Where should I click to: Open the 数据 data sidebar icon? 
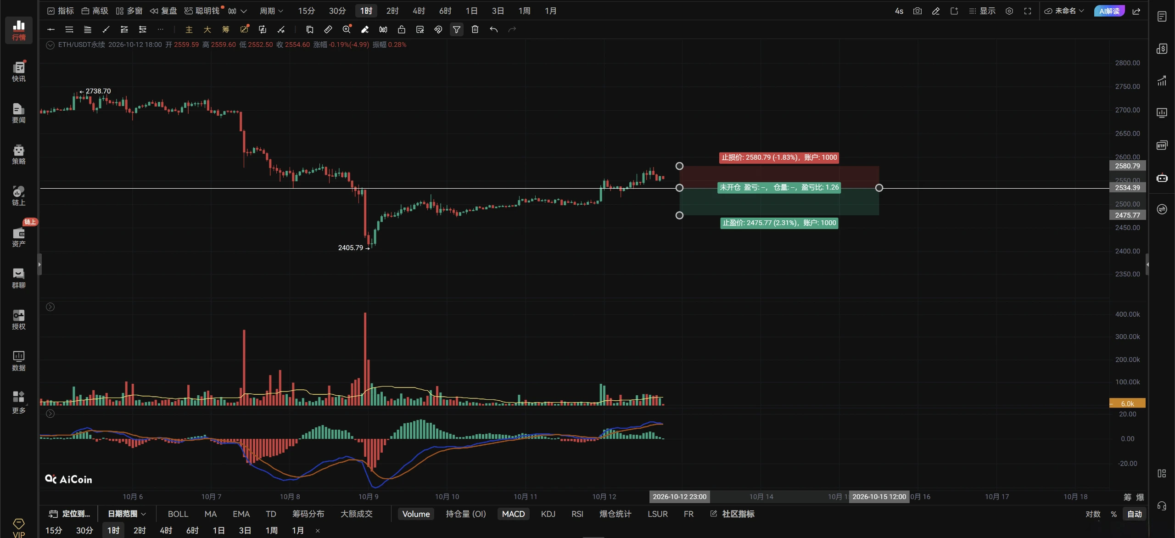pos(19,361)
